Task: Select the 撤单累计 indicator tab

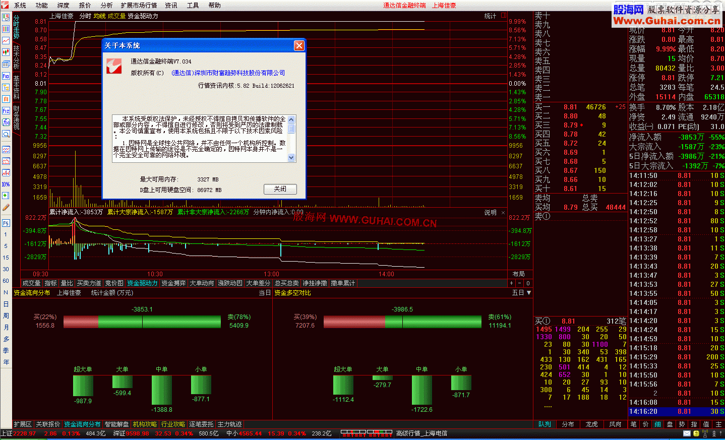Action: click(x=343, y=283)
